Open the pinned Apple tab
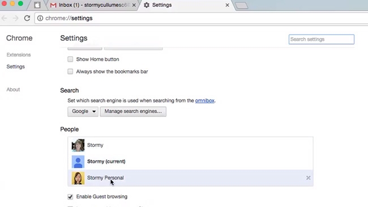This screenshot has width=368, height=207. tap(37, 5)
